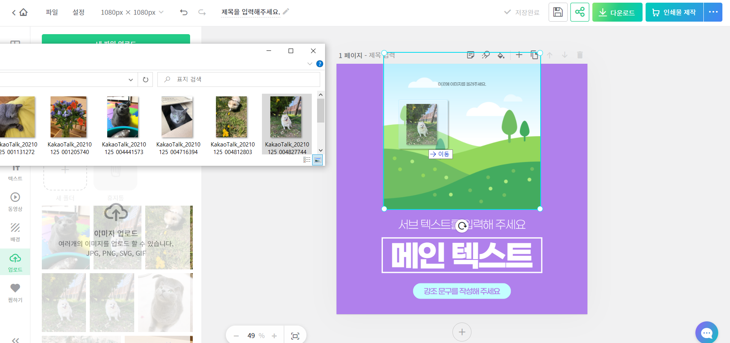Switch file dialog to details view
The width and height of the screenshot is (730, 343).
(307, 160)
